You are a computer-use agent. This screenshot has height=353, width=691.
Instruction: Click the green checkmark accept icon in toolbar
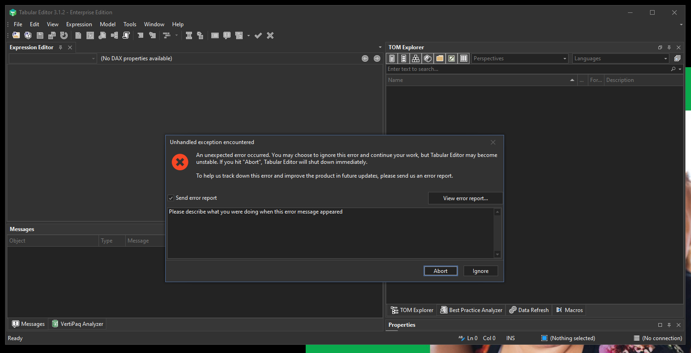tap(258, 35)
